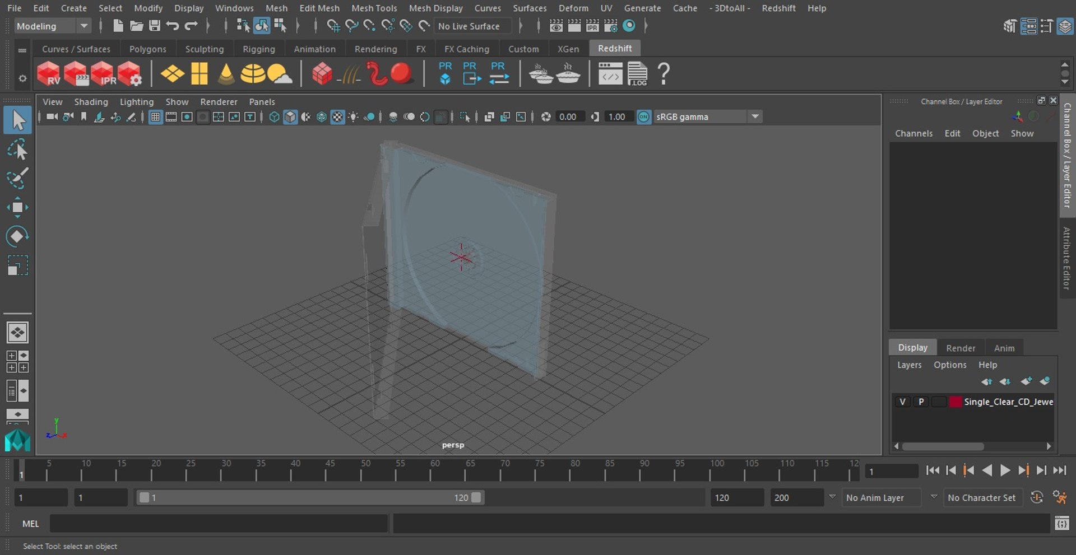The height and width of the screenshot is (555, 1076).
Task: Activate the Scale tool
Action: pos(17,265)
